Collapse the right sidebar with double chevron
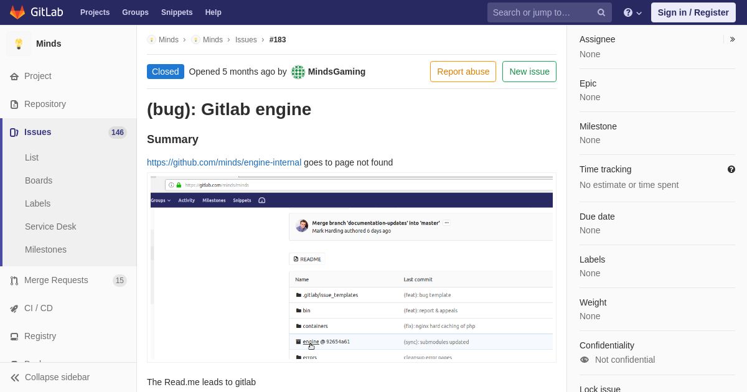This screenshot has width=747, height=392. point(733,39)
